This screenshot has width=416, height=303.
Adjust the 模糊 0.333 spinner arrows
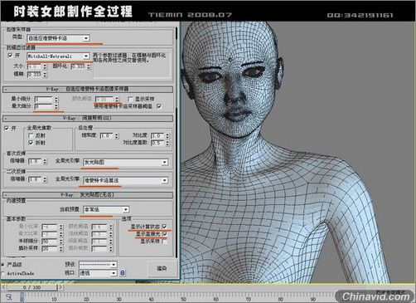(45, 75)
